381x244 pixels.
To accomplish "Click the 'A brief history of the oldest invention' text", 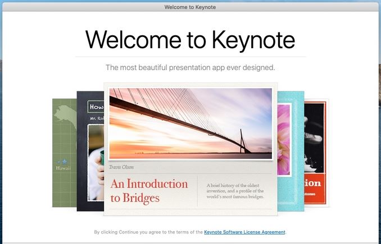I will 235,191.
